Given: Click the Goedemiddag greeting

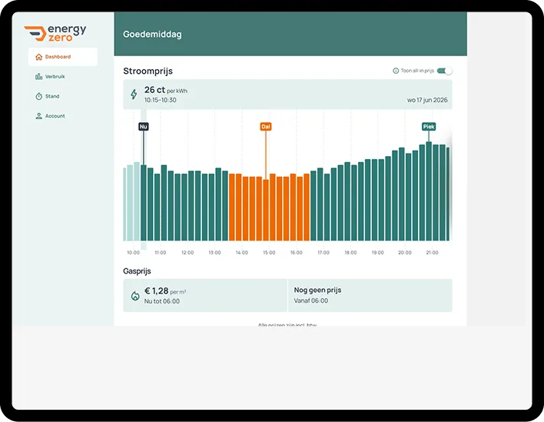Looking at the screenshot, I should coord(152,35).
